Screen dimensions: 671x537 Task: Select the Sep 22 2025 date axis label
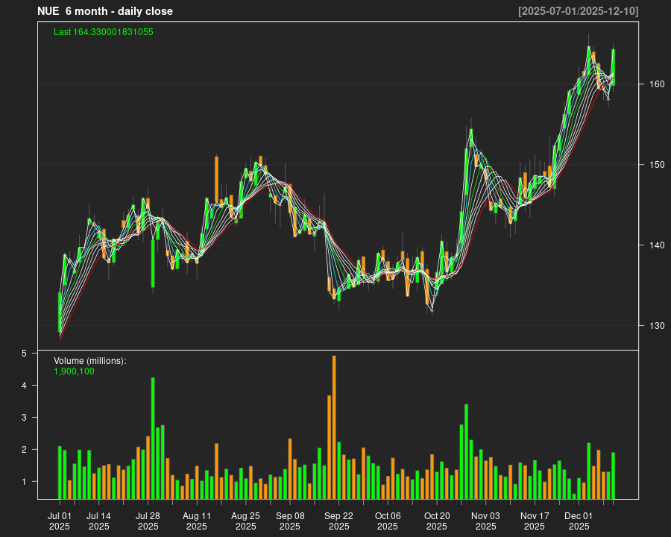pos(339,521)
